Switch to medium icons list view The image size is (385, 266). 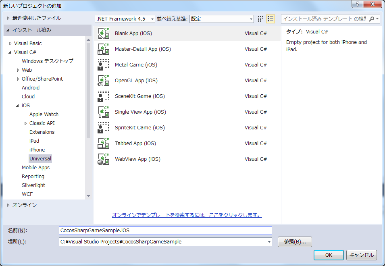click(271, 19)
